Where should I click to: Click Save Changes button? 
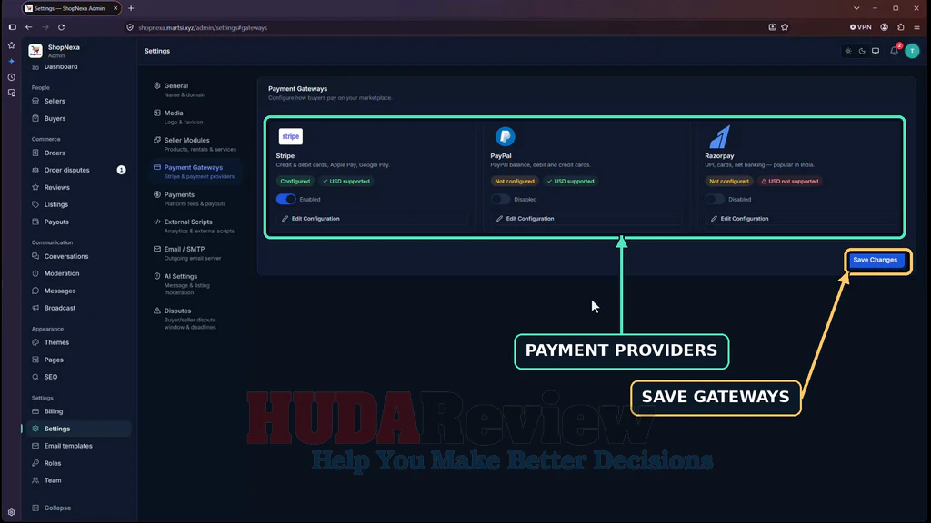(x=876, y=261)
